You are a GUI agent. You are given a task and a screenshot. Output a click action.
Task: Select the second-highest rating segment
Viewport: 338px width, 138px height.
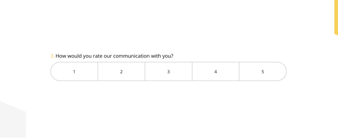pyautogui.click(x=216, y=72)
